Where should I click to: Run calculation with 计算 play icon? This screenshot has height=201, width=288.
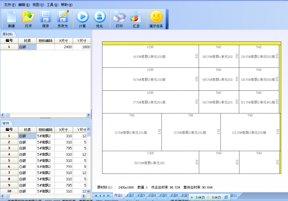[82, 19]
